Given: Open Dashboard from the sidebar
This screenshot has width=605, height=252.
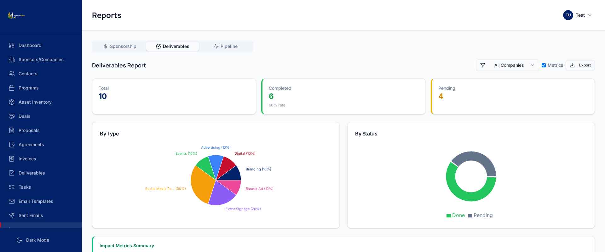Looking at the screenshot, I should click(41, 45).
